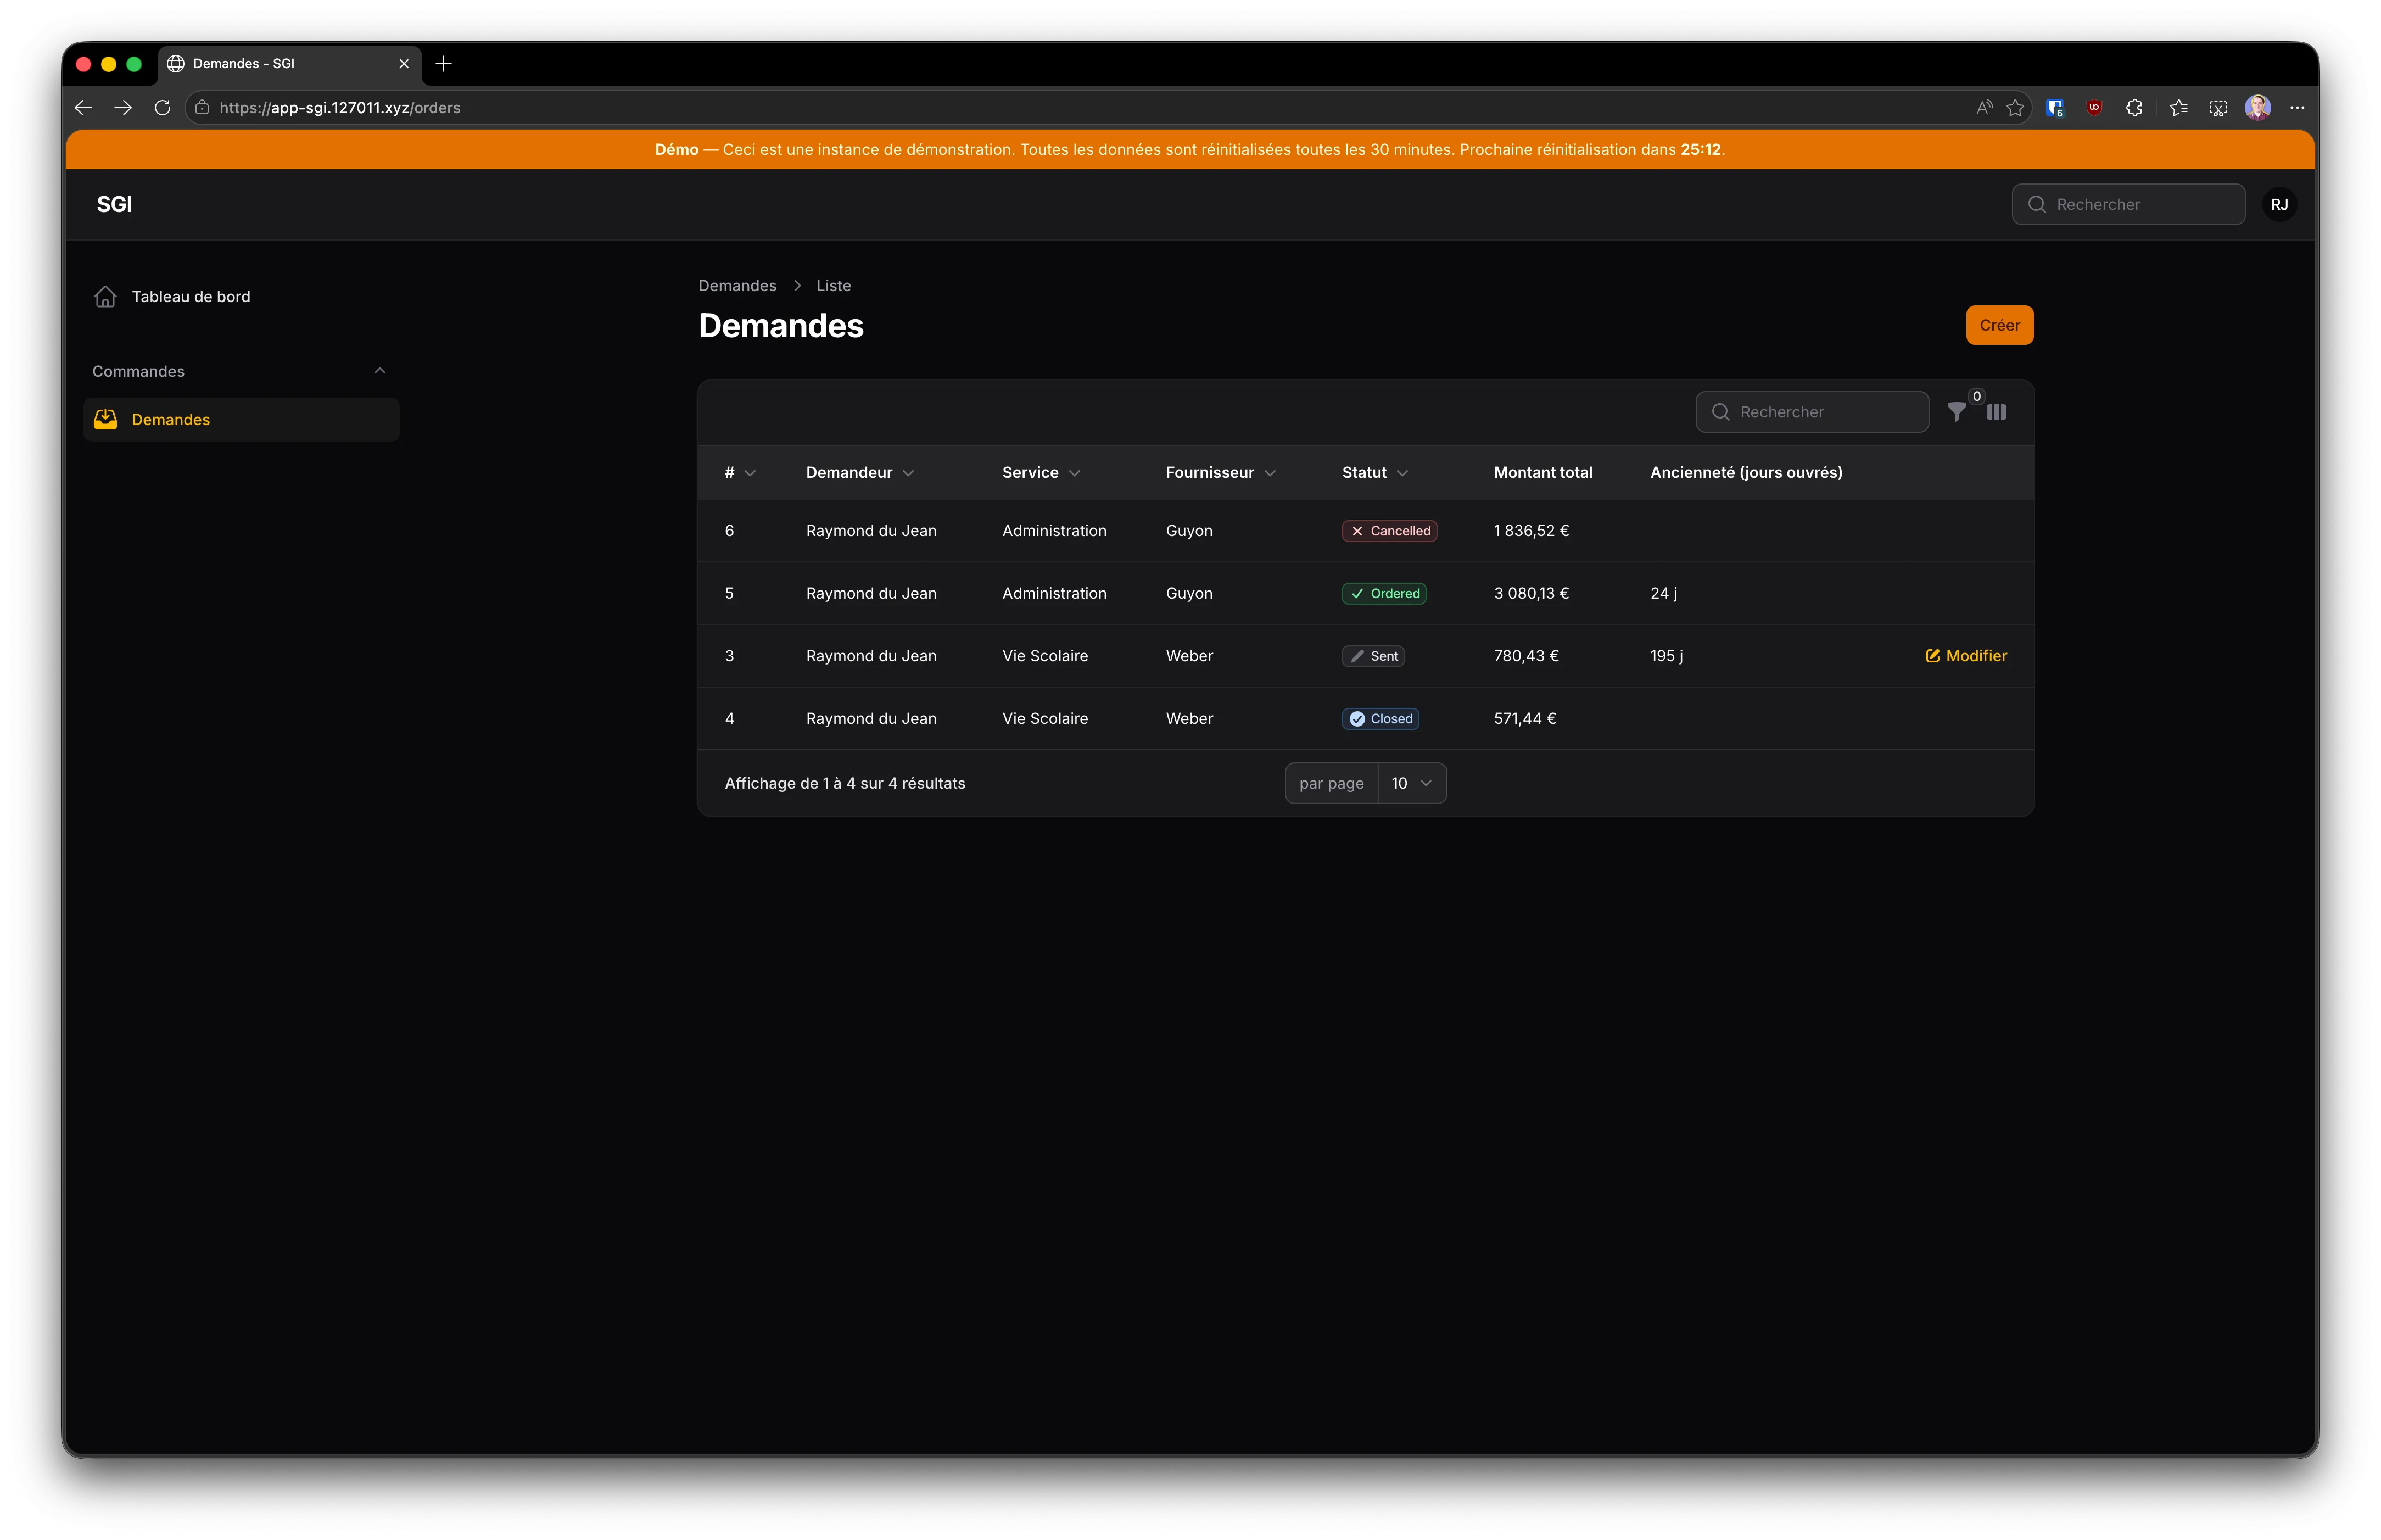Click Guyon supplier in request 6 row
2381x1540 pixels.
coord(1188,531)
